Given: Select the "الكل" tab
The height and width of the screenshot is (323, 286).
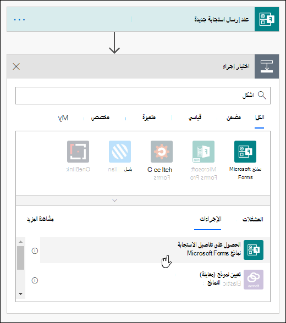Looking at the screenshot, I should click(x=260, y=118).
